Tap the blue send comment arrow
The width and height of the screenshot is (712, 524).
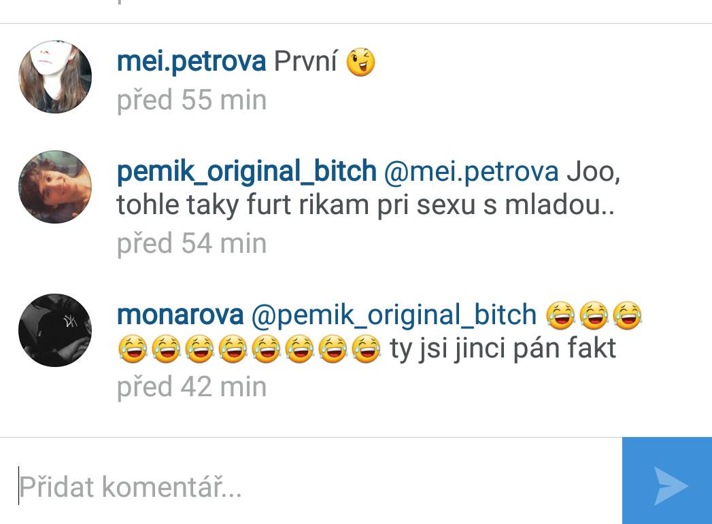667,481
